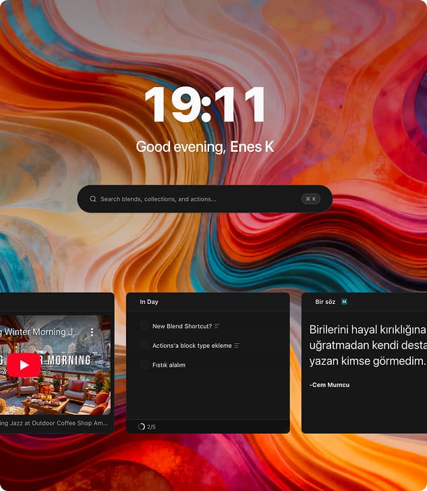Click the Jazz at Outdoor Coffee Shop caption
Screen dimensions: 427x491
point(54,423)
